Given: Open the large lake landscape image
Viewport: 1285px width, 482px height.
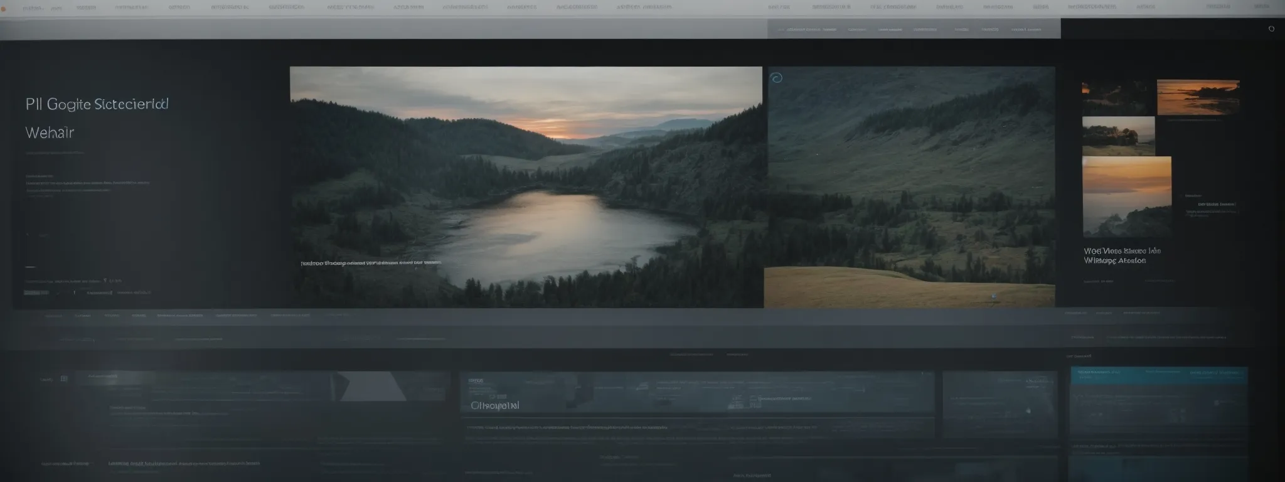Looking at the screenshot, I should coord(526,187).
